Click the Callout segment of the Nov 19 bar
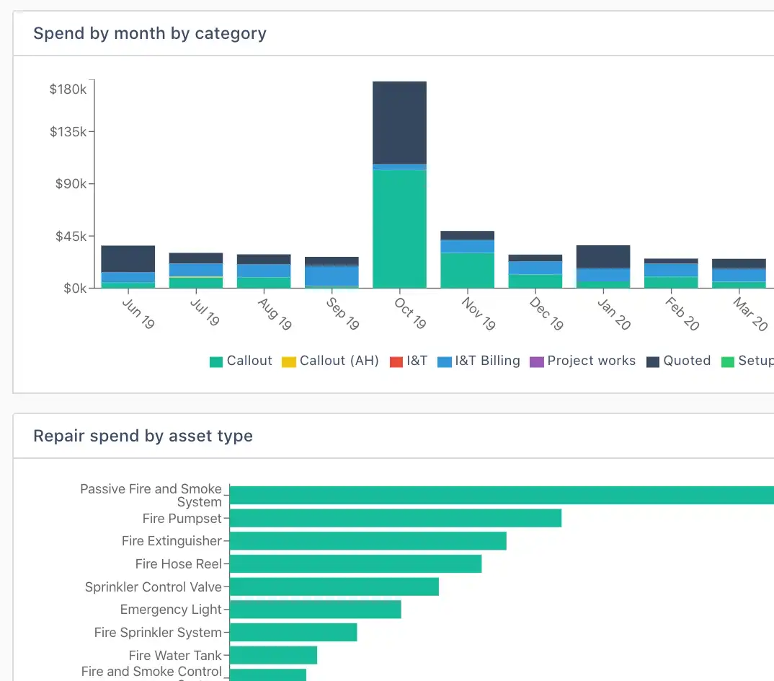The height and width of the screenshot is (681, 774). tap(468, 271)
